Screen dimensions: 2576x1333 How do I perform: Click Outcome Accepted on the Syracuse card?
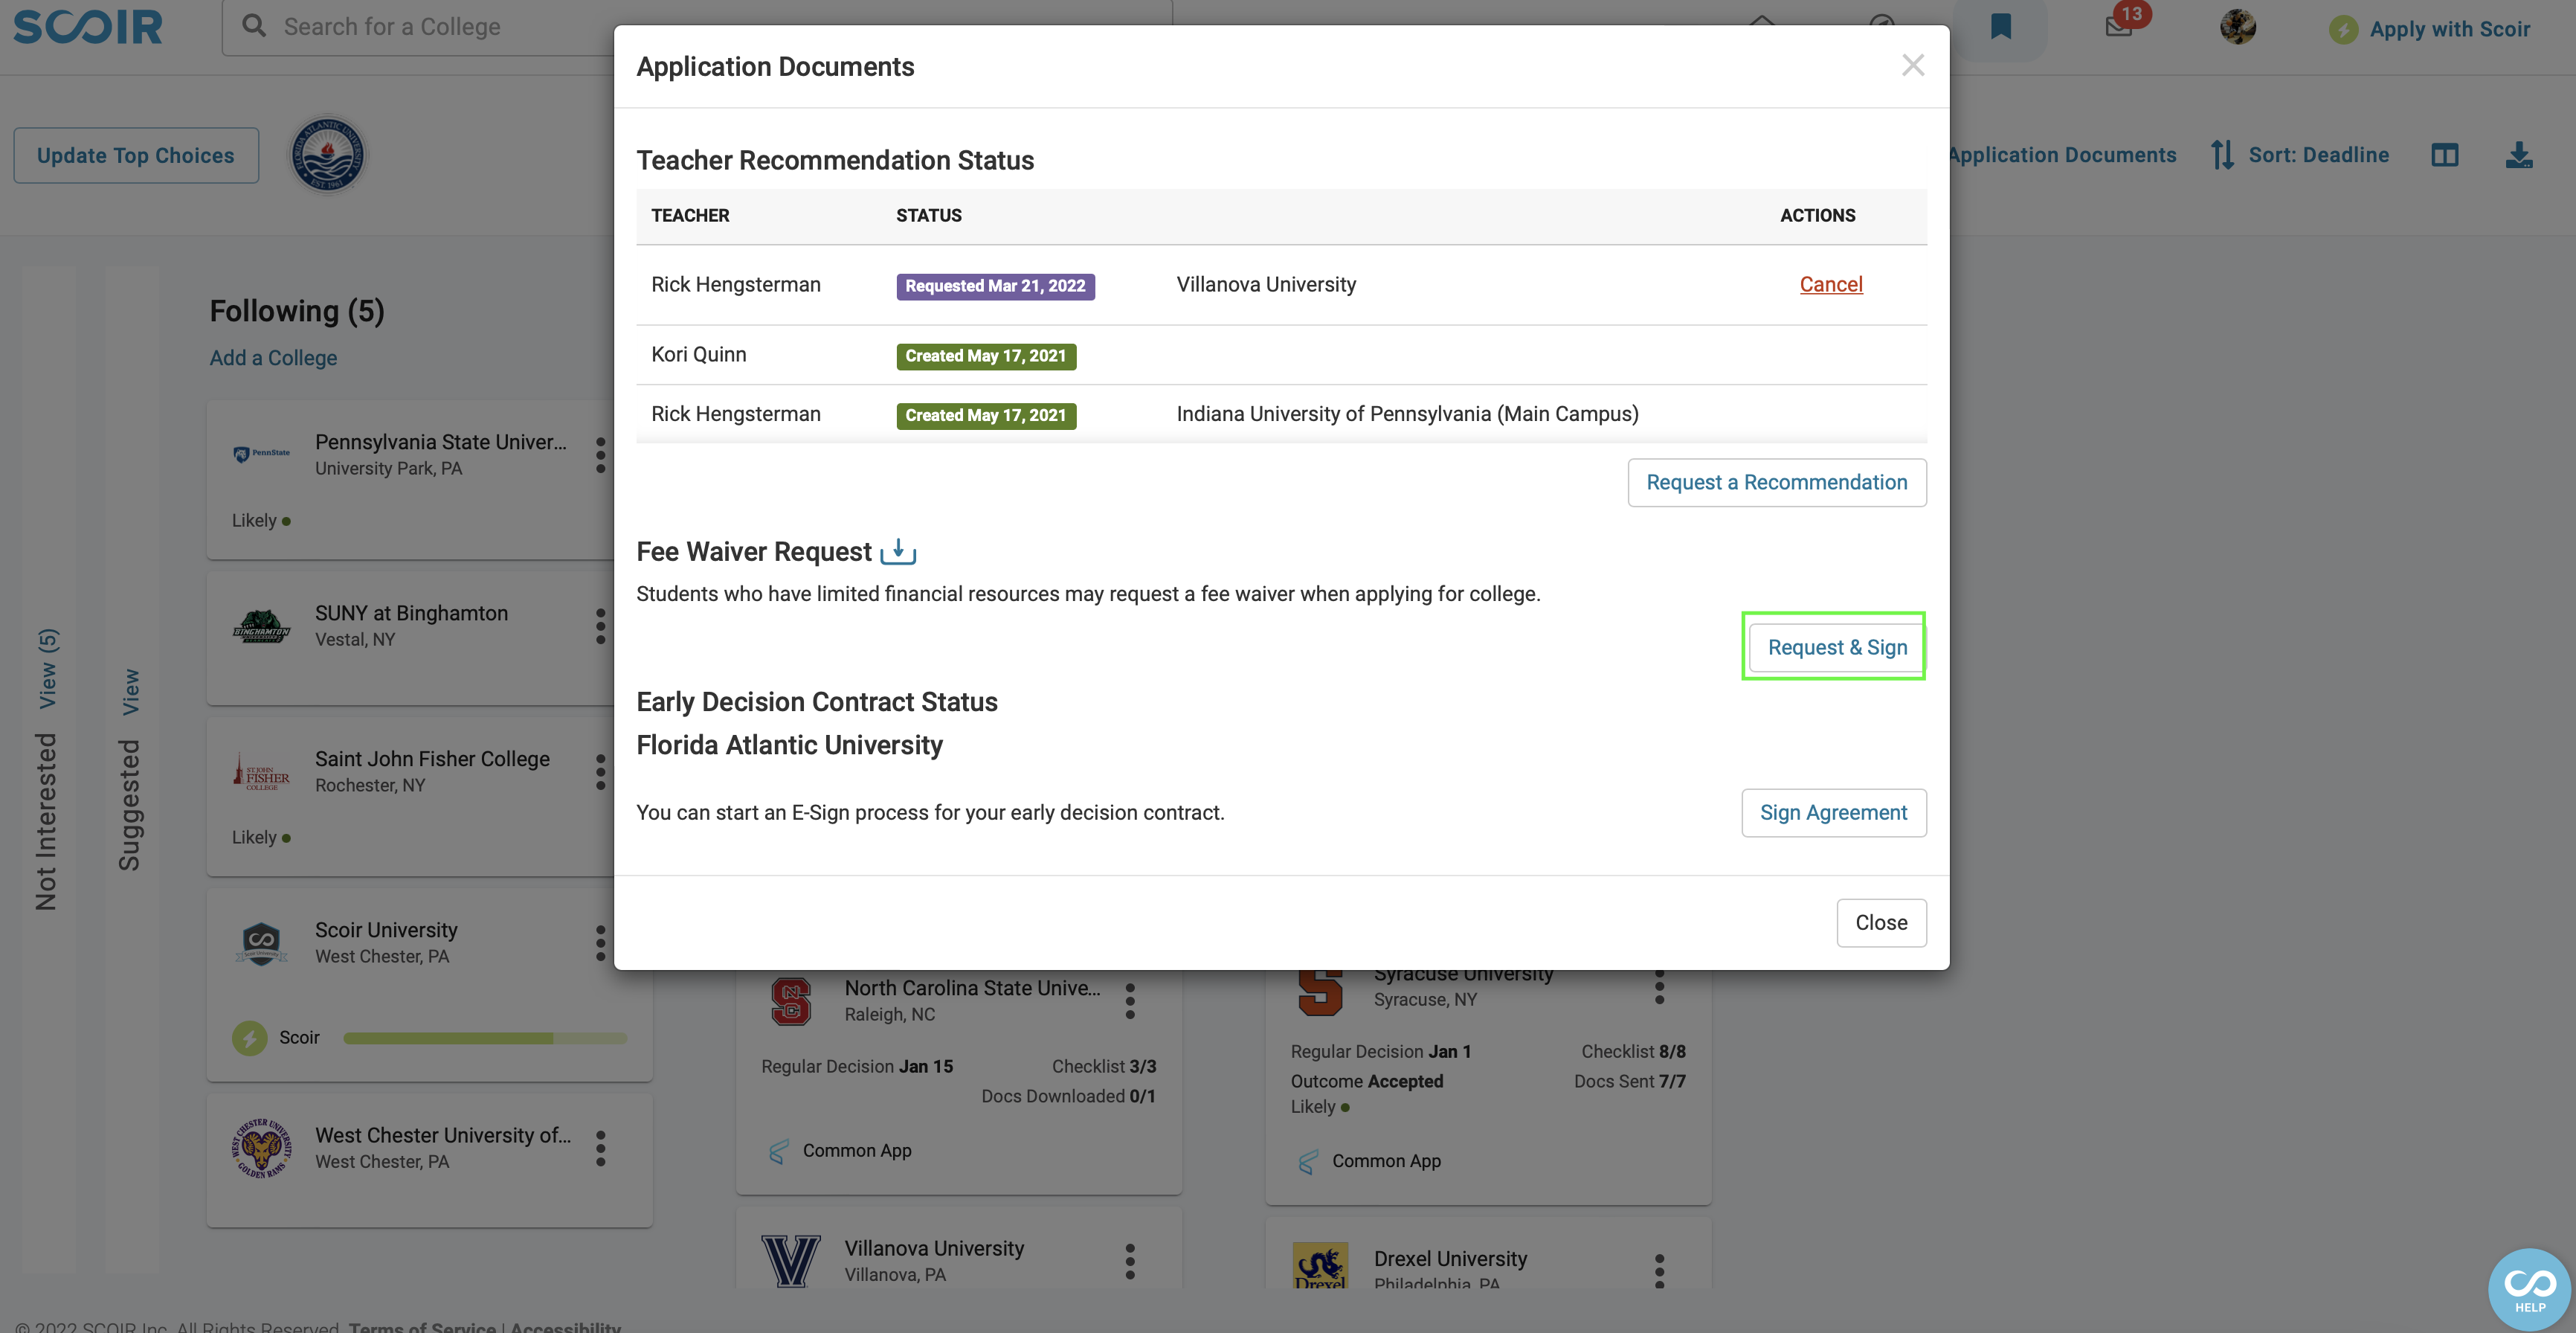[1366, 1082]
